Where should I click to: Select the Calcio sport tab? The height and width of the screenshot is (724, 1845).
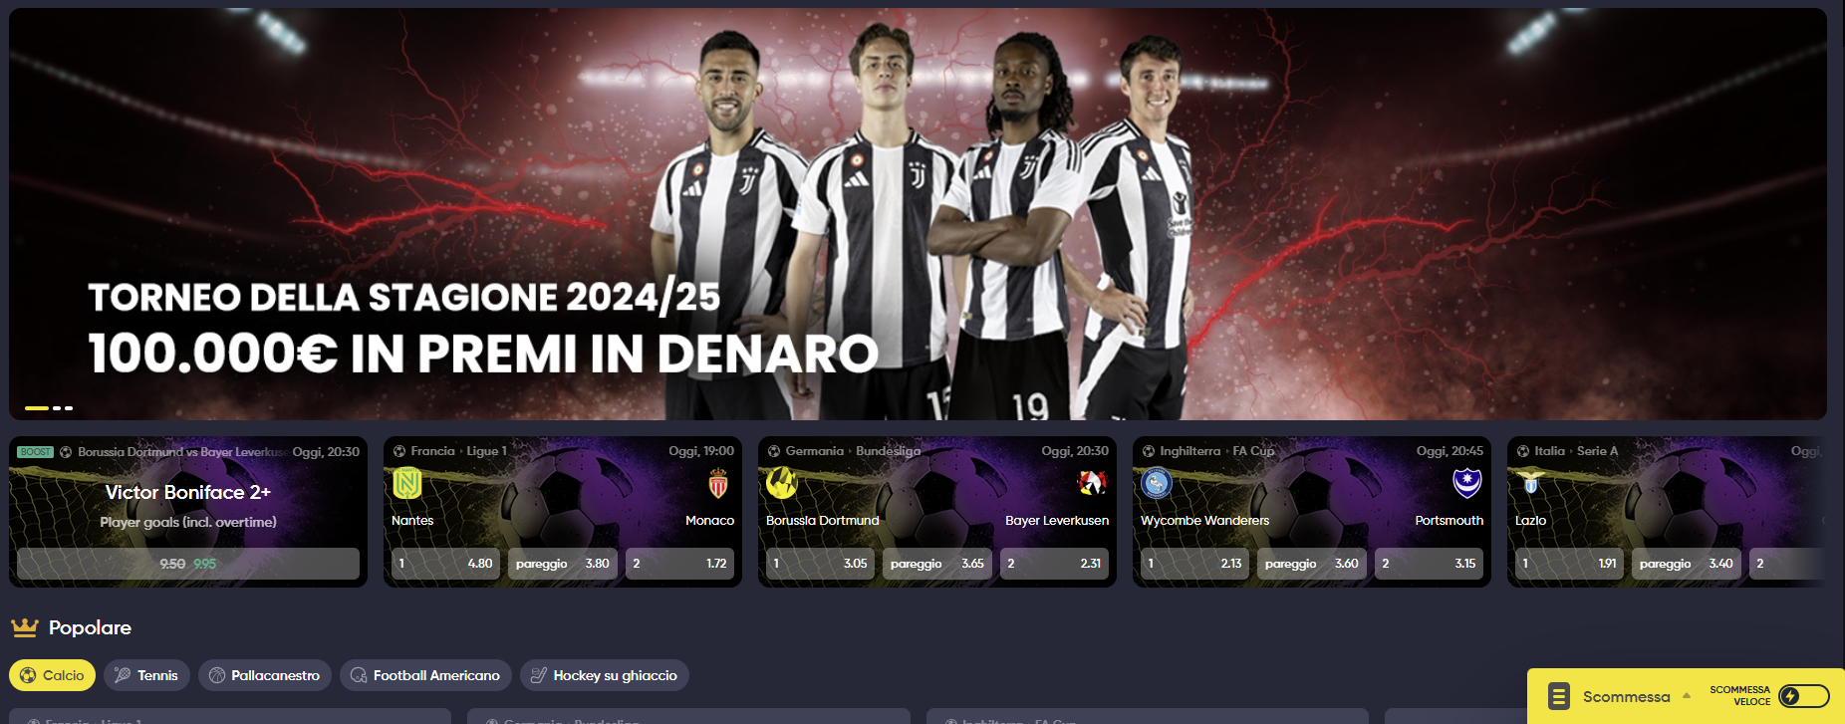(x=53, y=675)
